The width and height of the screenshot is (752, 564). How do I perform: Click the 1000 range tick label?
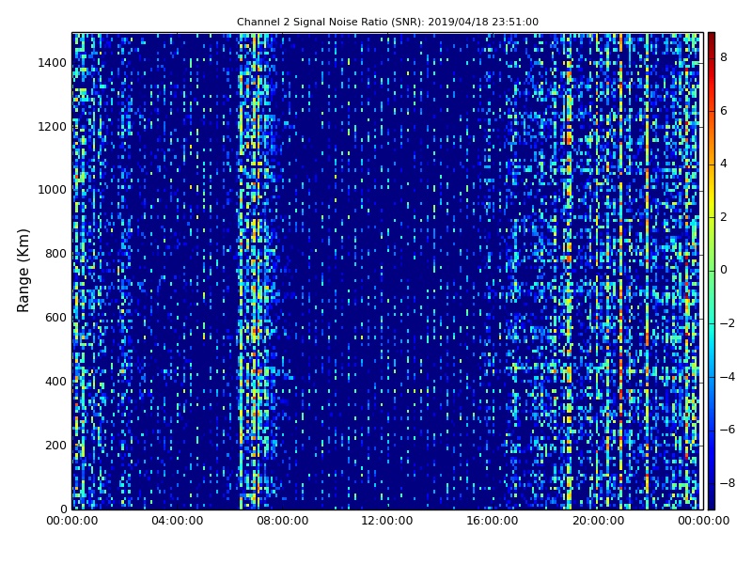point(52,190)
